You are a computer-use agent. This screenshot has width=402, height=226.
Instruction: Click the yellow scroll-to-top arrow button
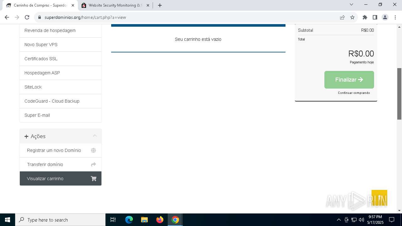pos(379,198)
